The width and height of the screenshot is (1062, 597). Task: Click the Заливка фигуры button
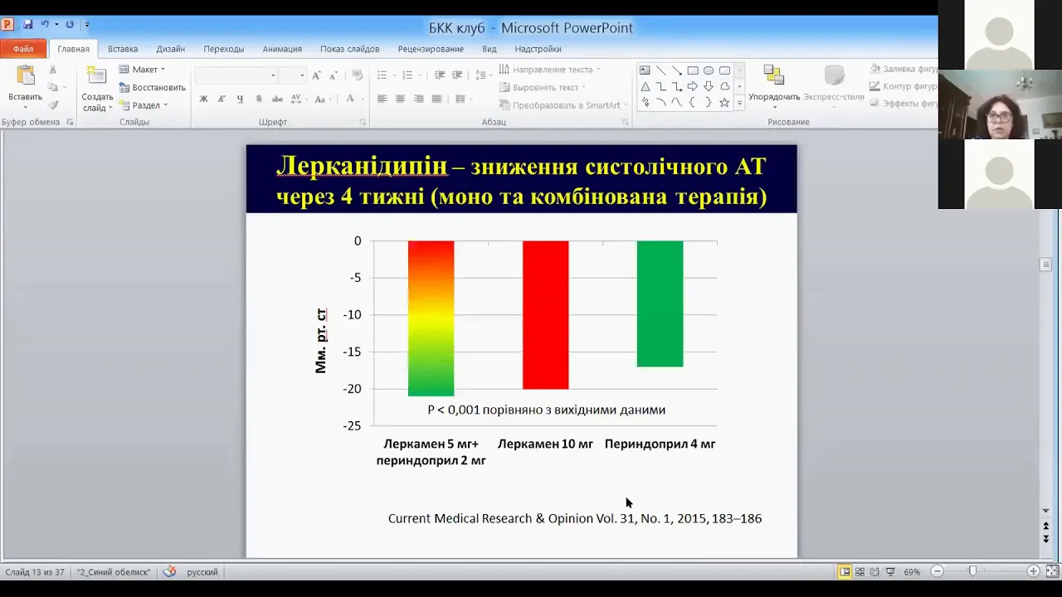click(x=904, y=69)
